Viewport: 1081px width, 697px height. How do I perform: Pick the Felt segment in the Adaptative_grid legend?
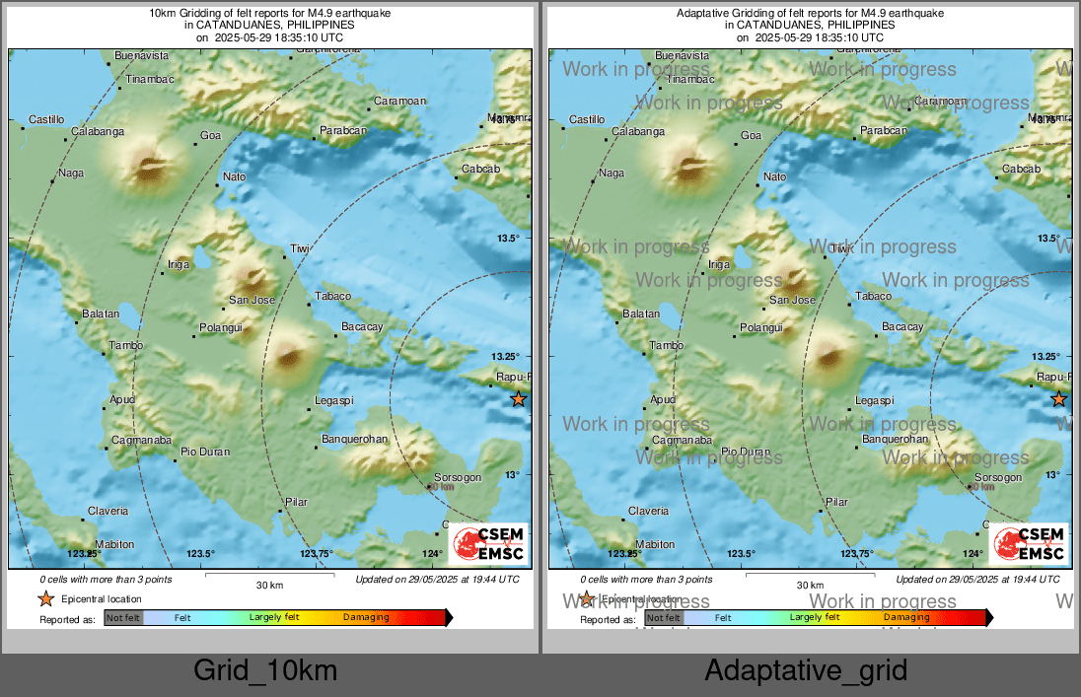click(x=723, y=618)
